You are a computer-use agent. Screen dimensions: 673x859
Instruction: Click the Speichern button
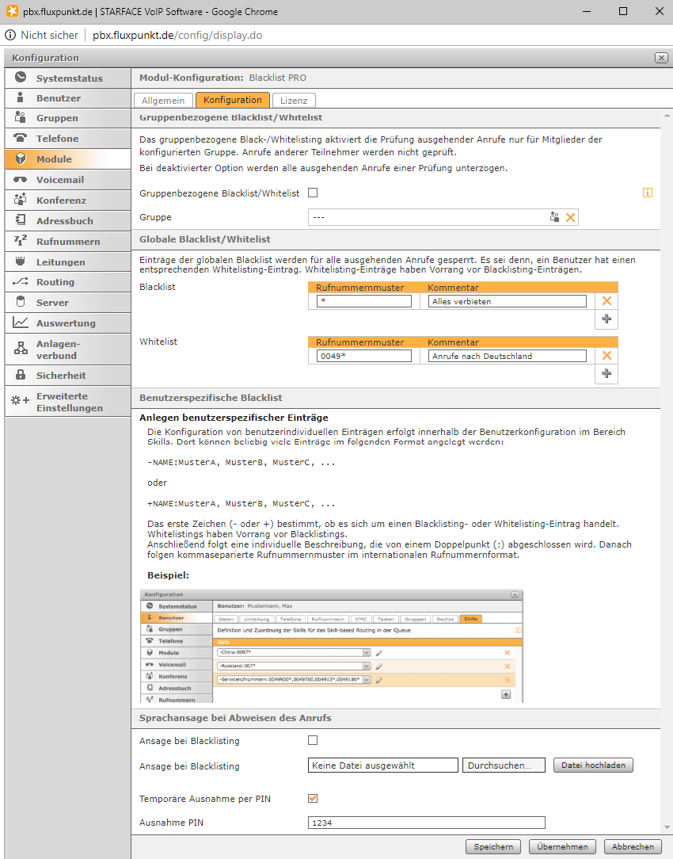click(493, 846)
